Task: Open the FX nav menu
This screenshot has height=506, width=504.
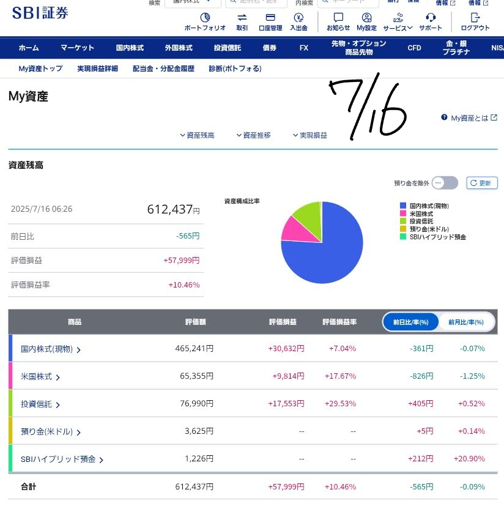Action: coord(303,48)
